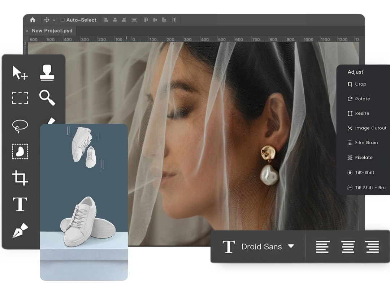Set text alignment to right
This screenshot has height=292, width=390.
click(372, 247)
